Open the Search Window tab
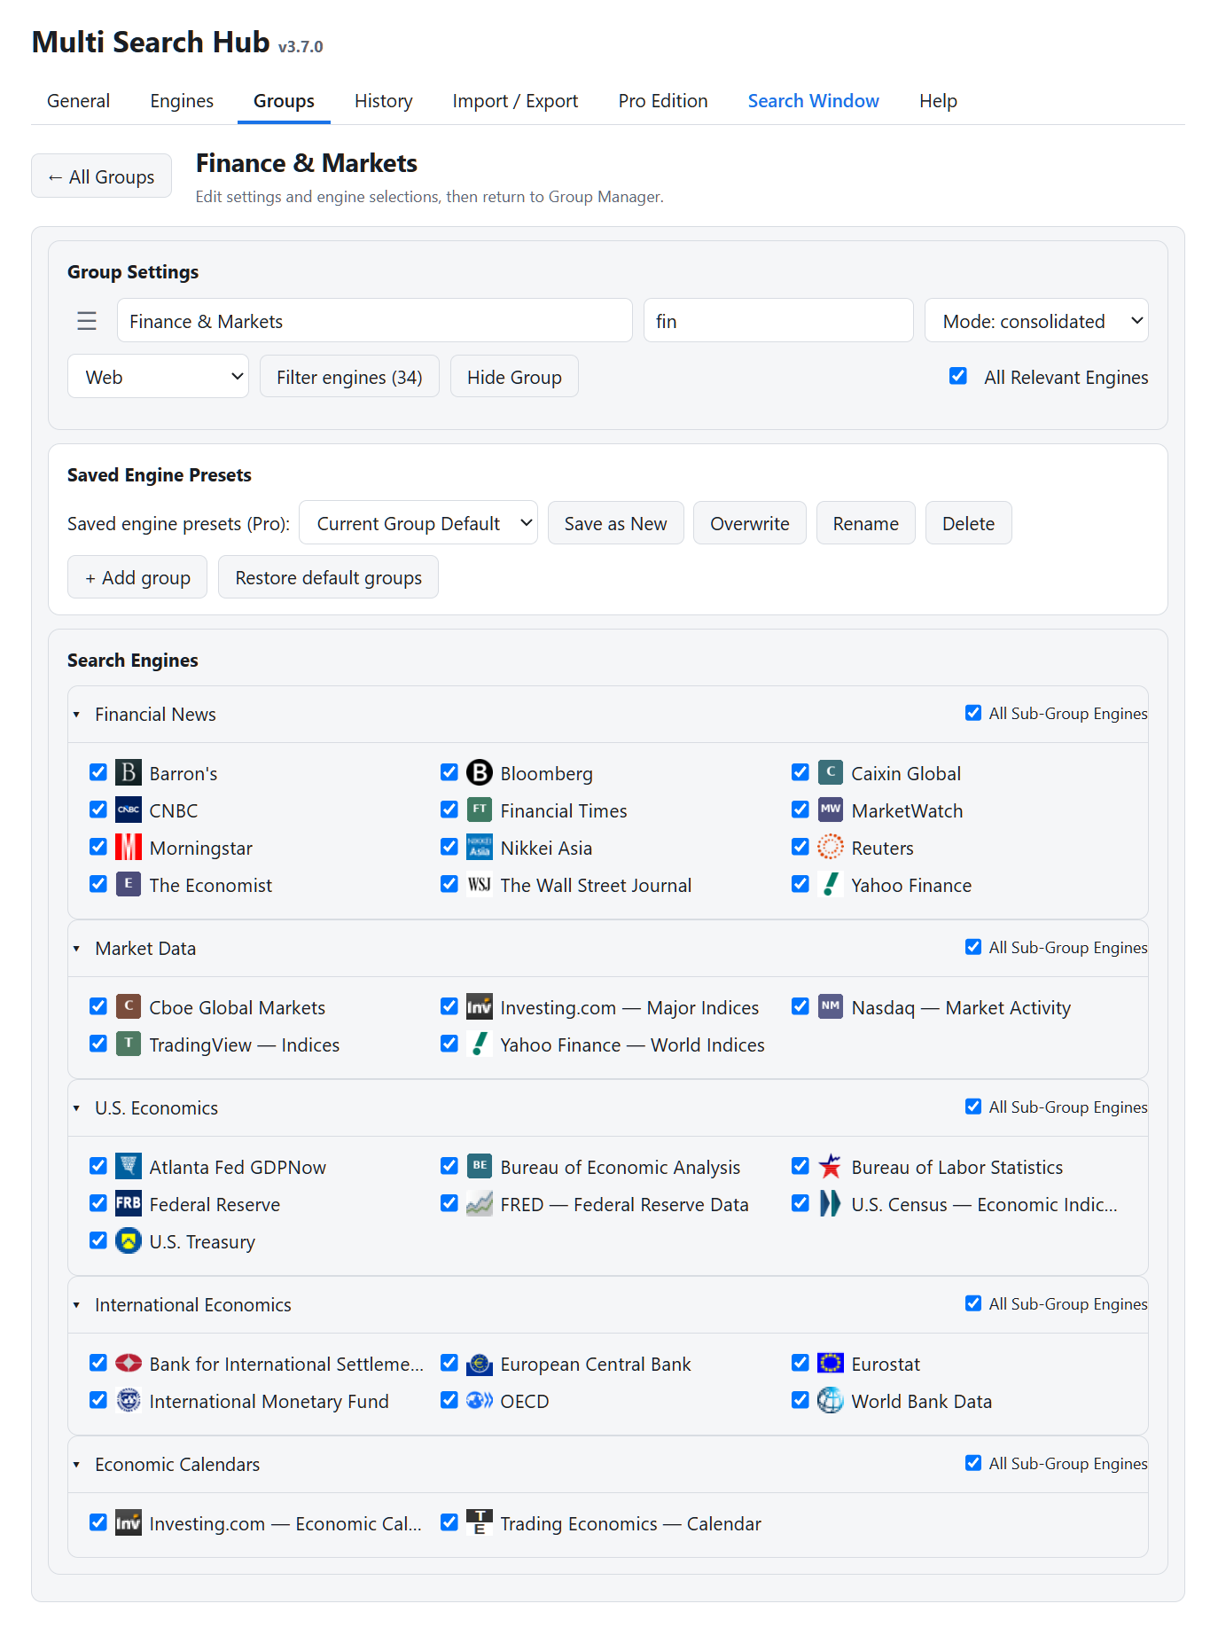 [x=813, y=101]
